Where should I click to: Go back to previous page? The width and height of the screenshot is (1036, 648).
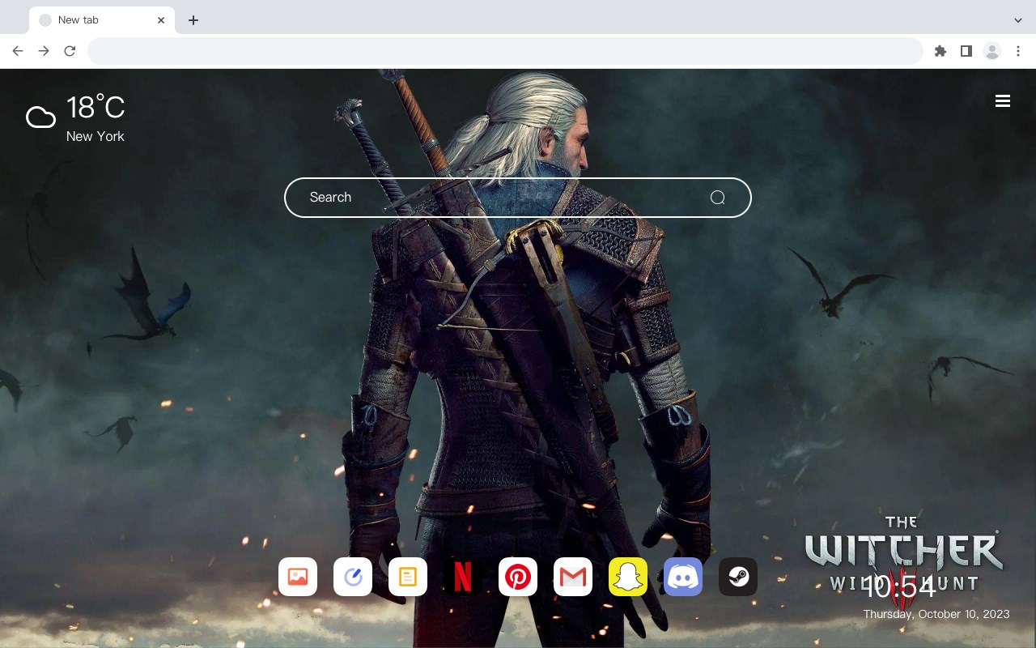click(x=18, y=51)
